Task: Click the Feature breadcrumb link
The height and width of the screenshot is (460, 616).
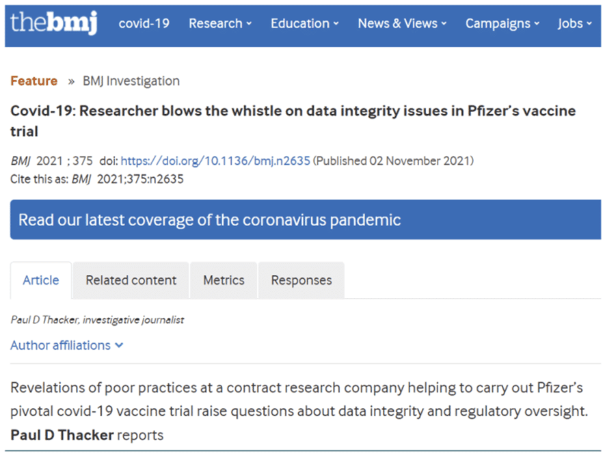Action: coord(34,81)
